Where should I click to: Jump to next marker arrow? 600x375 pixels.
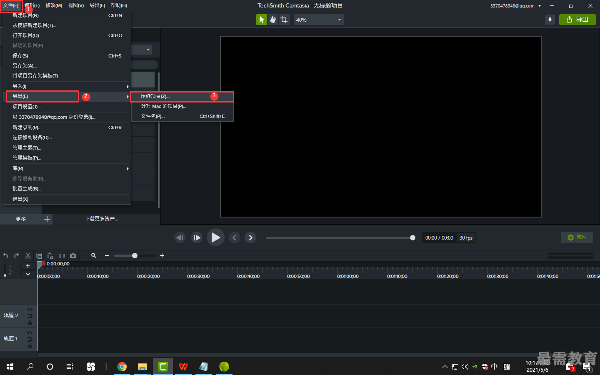[250, 237]
